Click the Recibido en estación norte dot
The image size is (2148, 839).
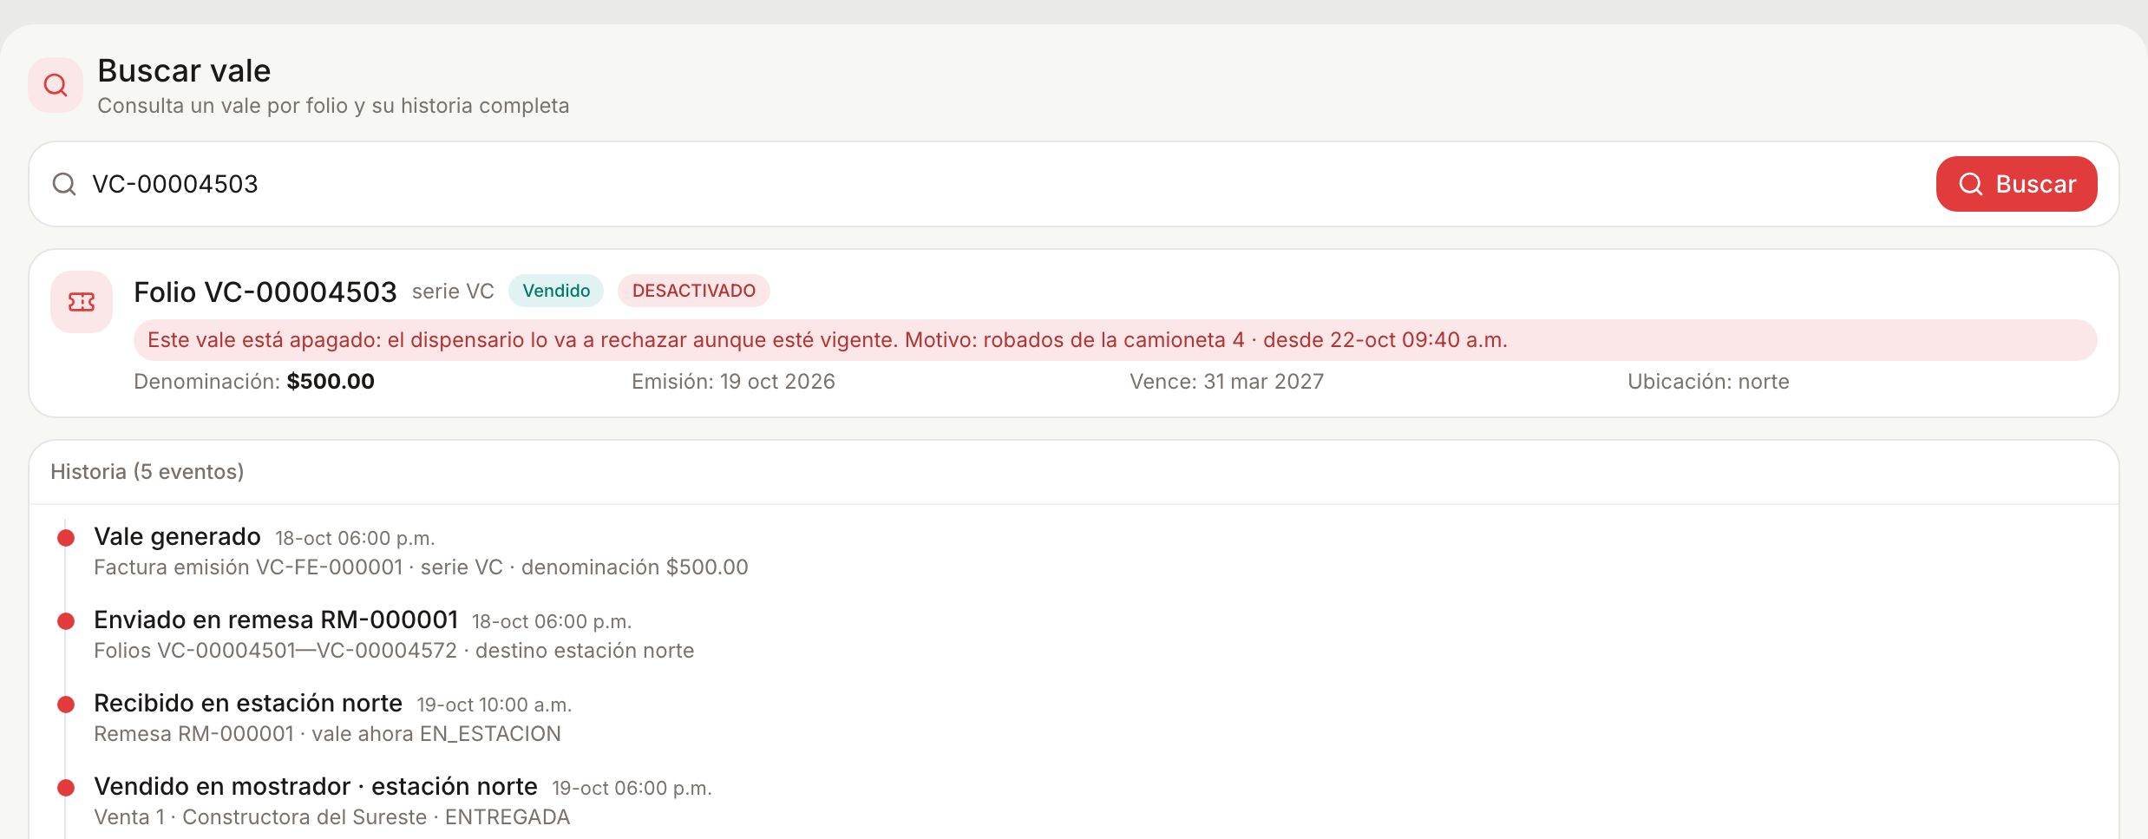point(66,705)
